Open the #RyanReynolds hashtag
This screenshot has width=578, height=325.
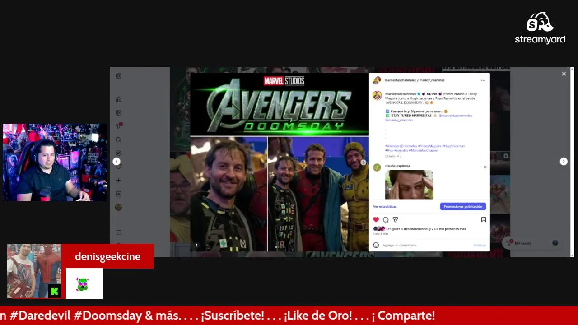coord(396,150)
